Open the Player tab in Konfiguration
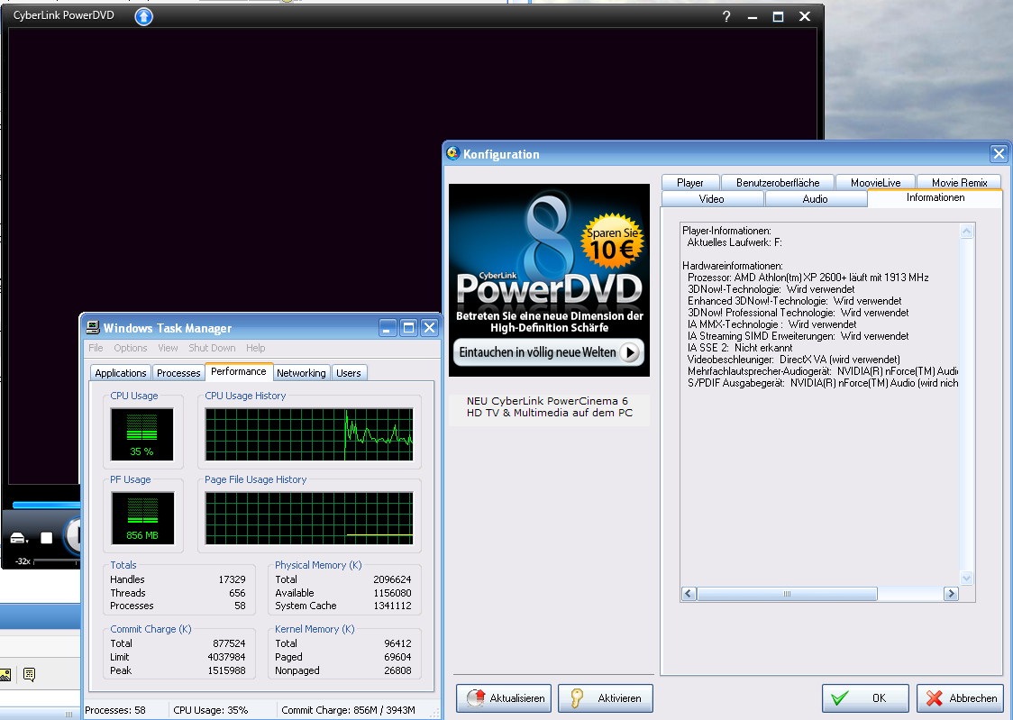Image resolution: width=1013 pixels, height=720 pixels. (x=690, y=183)
